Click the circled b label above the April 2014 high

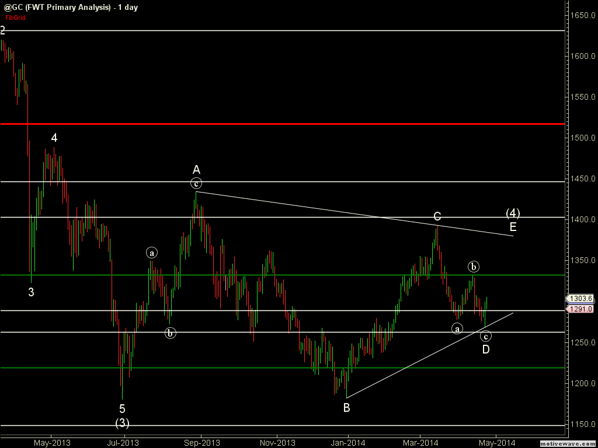pos(474,267)
